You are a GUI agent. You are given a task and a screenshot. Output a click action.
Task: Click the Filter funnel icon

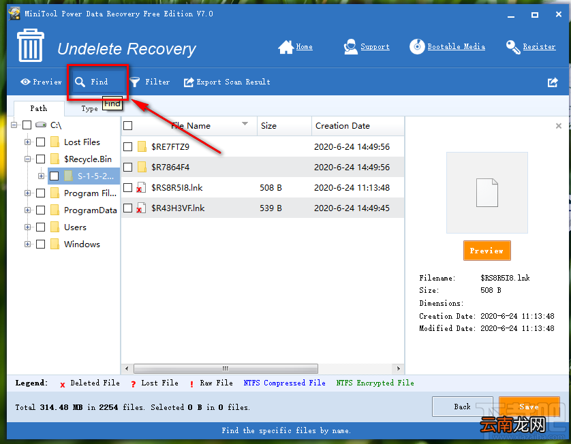135,82
